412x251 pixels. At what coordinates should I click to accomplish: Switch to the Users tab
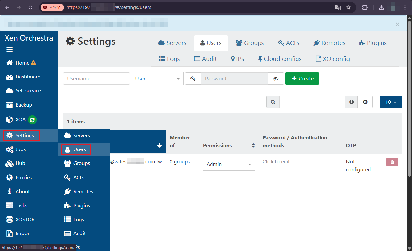[211, 43]
